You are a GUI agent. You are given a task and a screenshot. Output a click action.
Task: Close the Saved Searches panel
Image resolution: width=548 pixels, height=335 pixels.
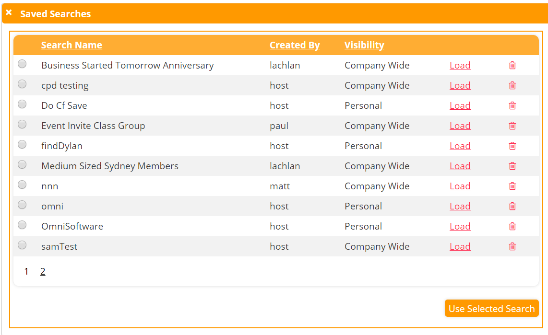click(9, 13)
